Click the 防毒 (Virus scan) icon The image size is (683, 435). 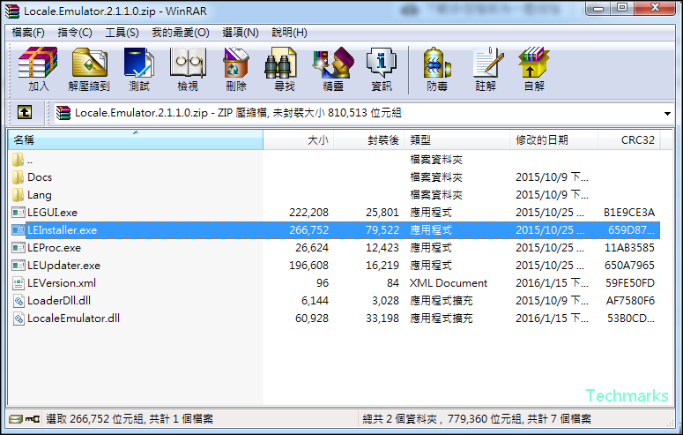(x=437, y=63)
